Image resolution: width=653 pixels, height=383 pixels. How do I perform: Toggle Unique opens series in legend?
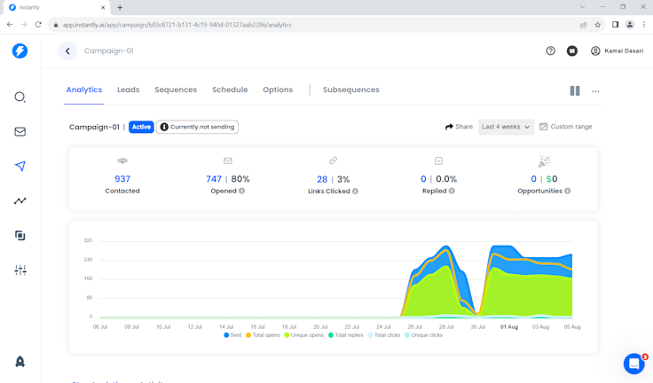[x=303, y=335]
